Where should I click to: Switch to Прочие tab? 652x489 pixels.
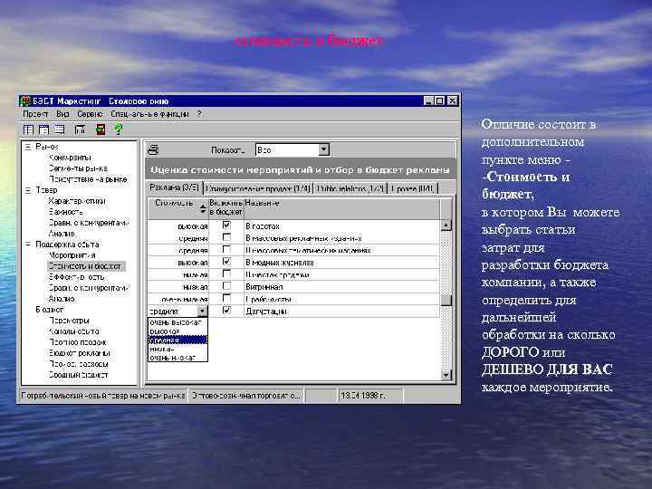(413, 188)
